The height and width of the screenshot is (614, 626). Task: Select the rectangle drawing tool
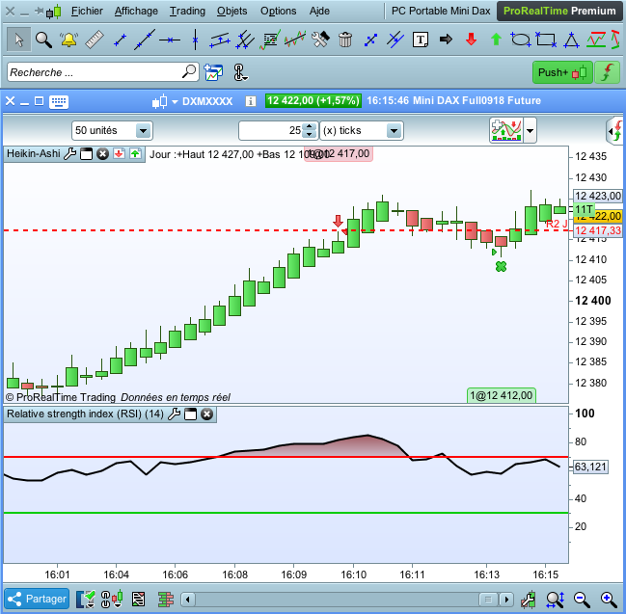coord(546,40)
